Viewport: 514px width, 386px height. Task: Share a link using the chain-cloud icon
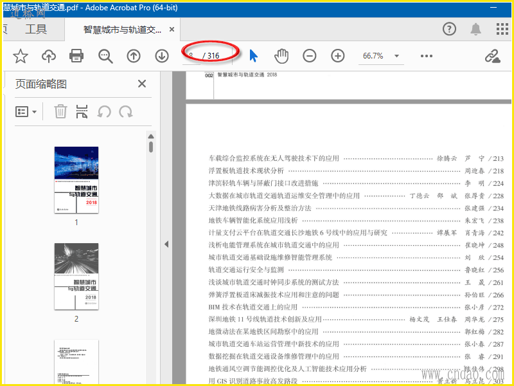492,56
